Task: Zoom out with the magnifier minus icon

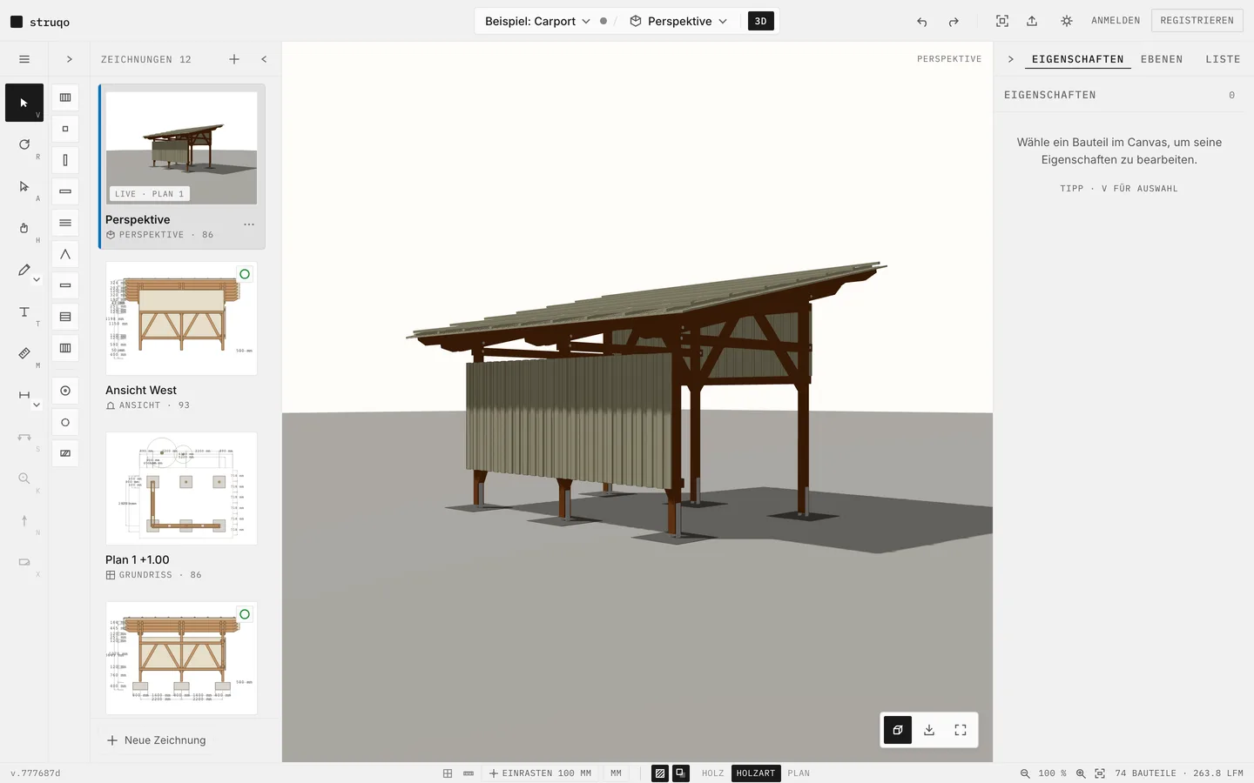Action: tap(1025, 773)
